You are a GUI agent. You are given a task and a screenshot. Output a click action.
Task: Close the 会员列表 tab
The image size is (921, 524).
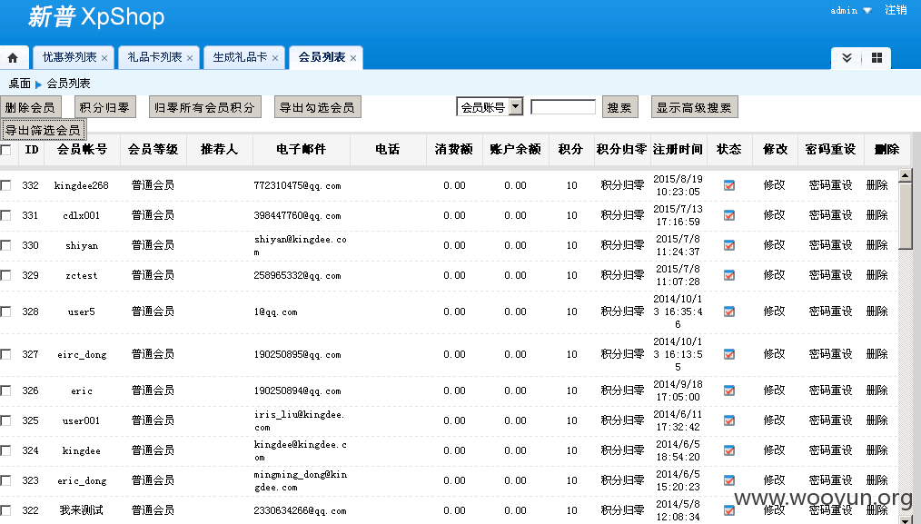point(353,58)
